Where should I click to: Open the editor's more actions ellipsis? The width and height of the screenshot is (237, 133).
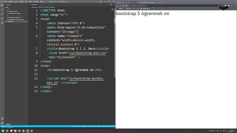113,4
